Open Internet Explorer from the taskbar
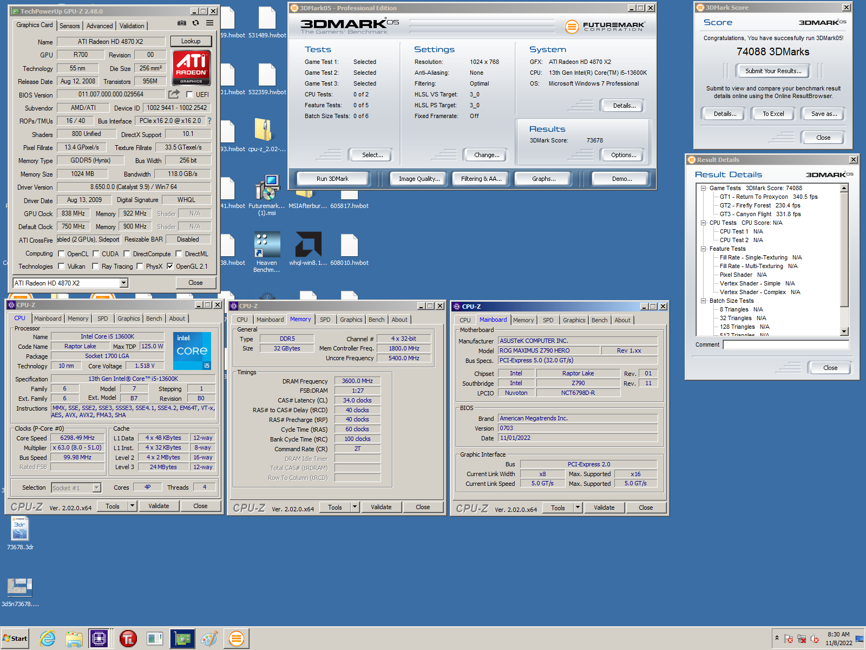 pyautogui.click(x=48, y=639)
